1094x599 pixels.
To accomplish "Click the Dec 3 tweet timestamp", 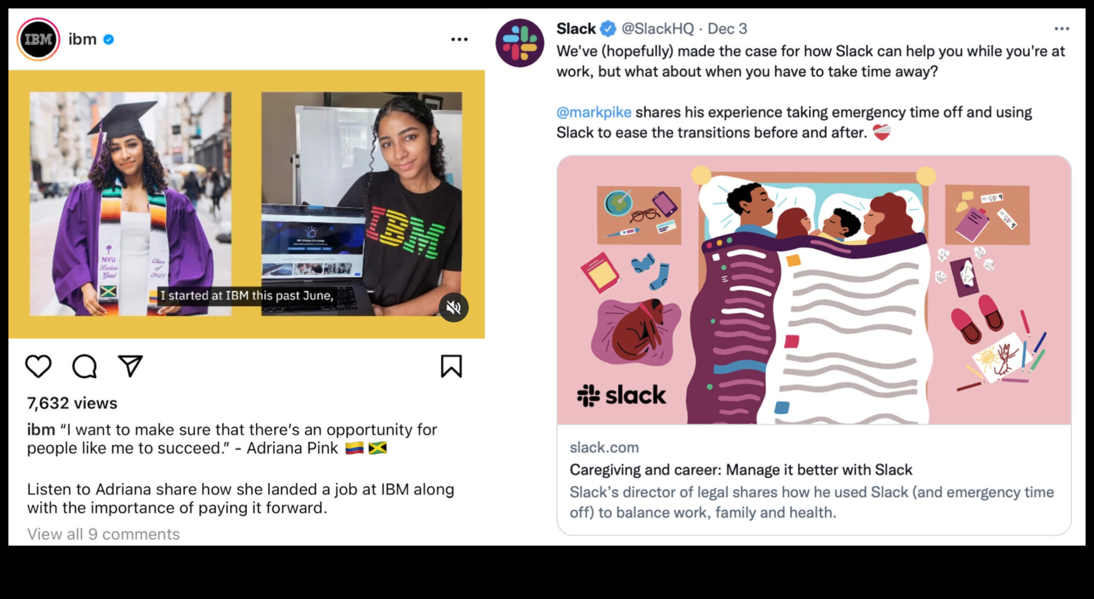I will coord(727,29).
